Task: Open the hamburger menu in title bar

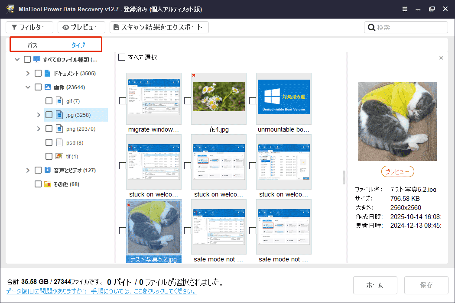Action: coord(405,9)
